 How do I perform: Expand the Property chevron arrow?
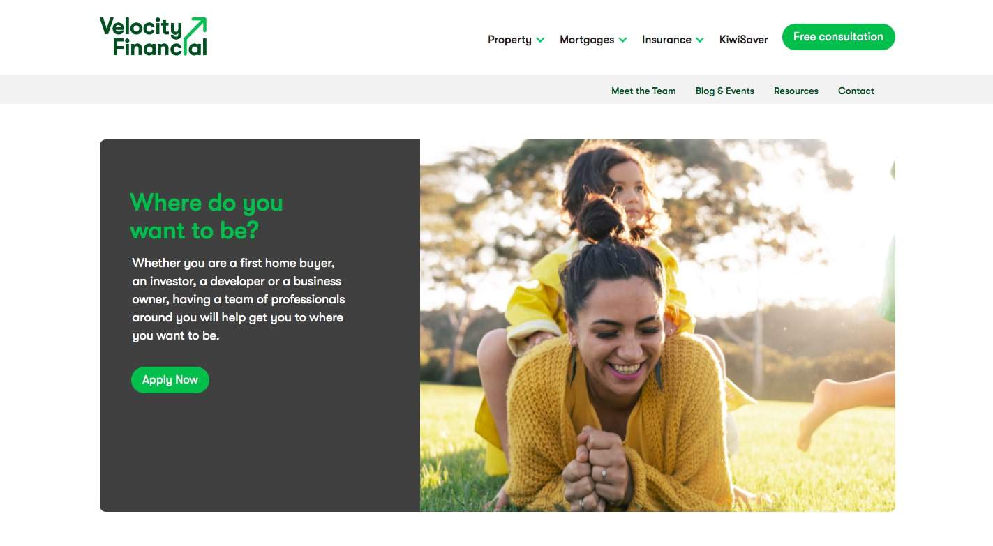point(540,40)
